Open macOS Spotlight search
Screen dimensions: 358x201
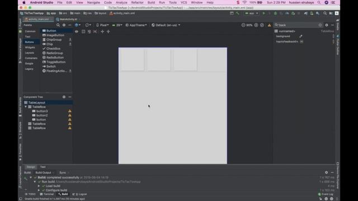(x=319, y=2)
